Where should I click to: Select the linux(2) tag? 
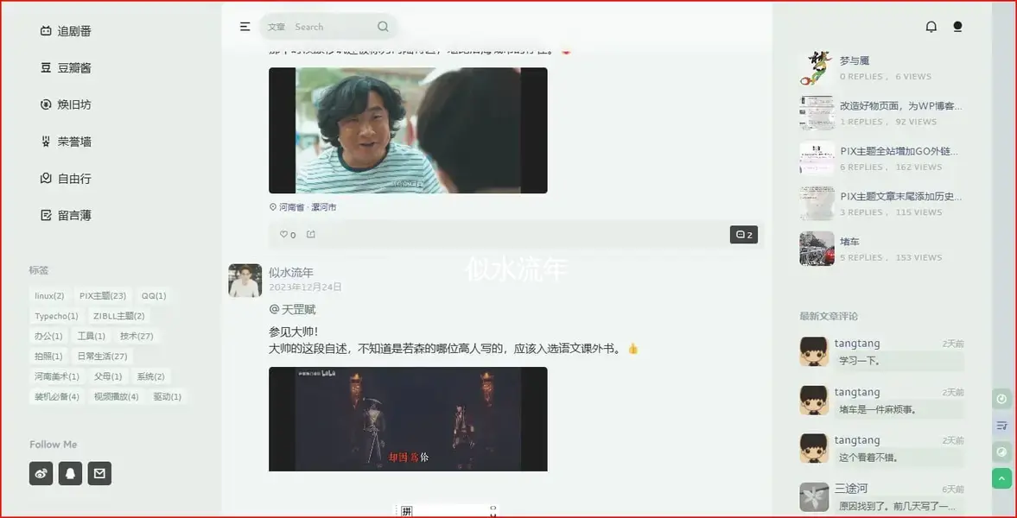point(49,295)
